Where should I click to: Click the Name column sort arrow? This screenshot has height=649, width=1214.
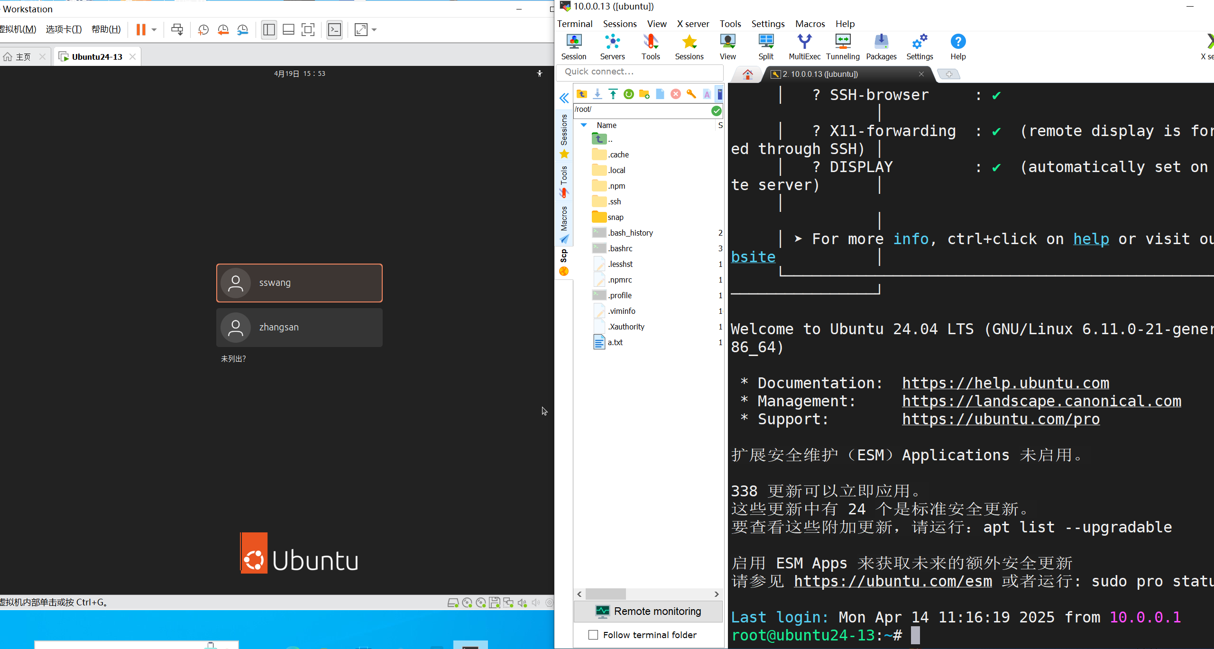coord(584,125)
